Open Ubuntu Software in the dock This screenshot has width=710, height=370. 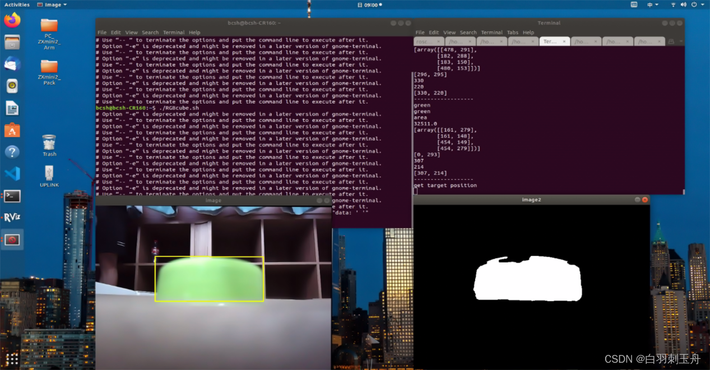(12, 130)
